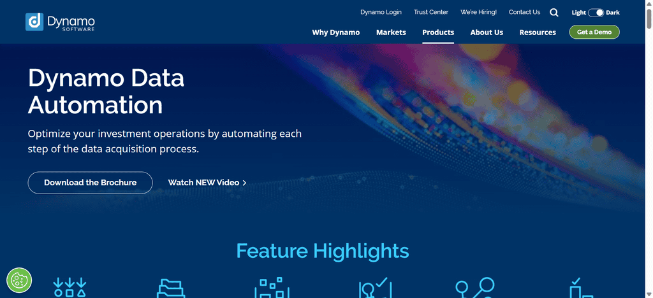Click the page vertical scrollbar thumb
The width and height of the screenshot is (653, 298).
coord(649,18)
